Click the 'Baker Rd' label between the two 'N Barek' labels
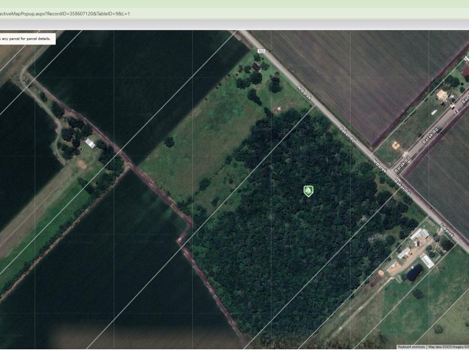469x351 pixels. pos(347,135)
